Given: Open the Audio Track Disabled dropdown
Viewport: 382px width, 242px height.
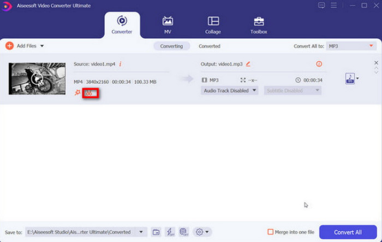Looking at the screenshot, I should pos(230,91).
